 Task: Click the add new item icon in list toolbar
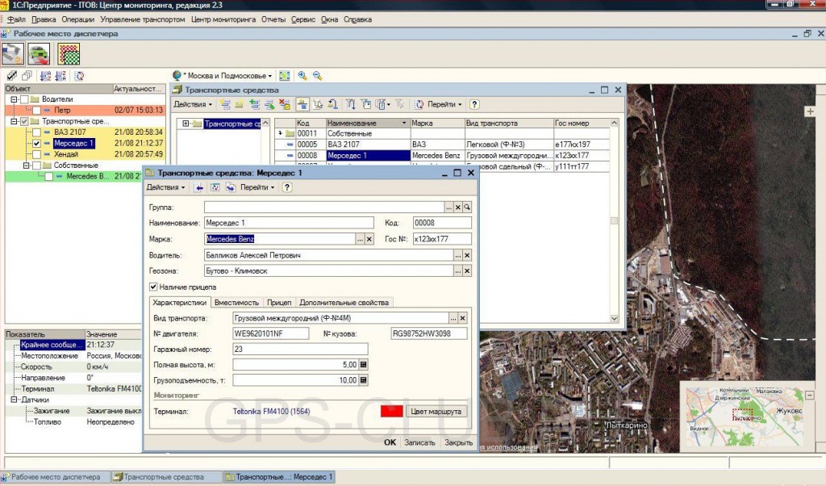coord(226,104)
